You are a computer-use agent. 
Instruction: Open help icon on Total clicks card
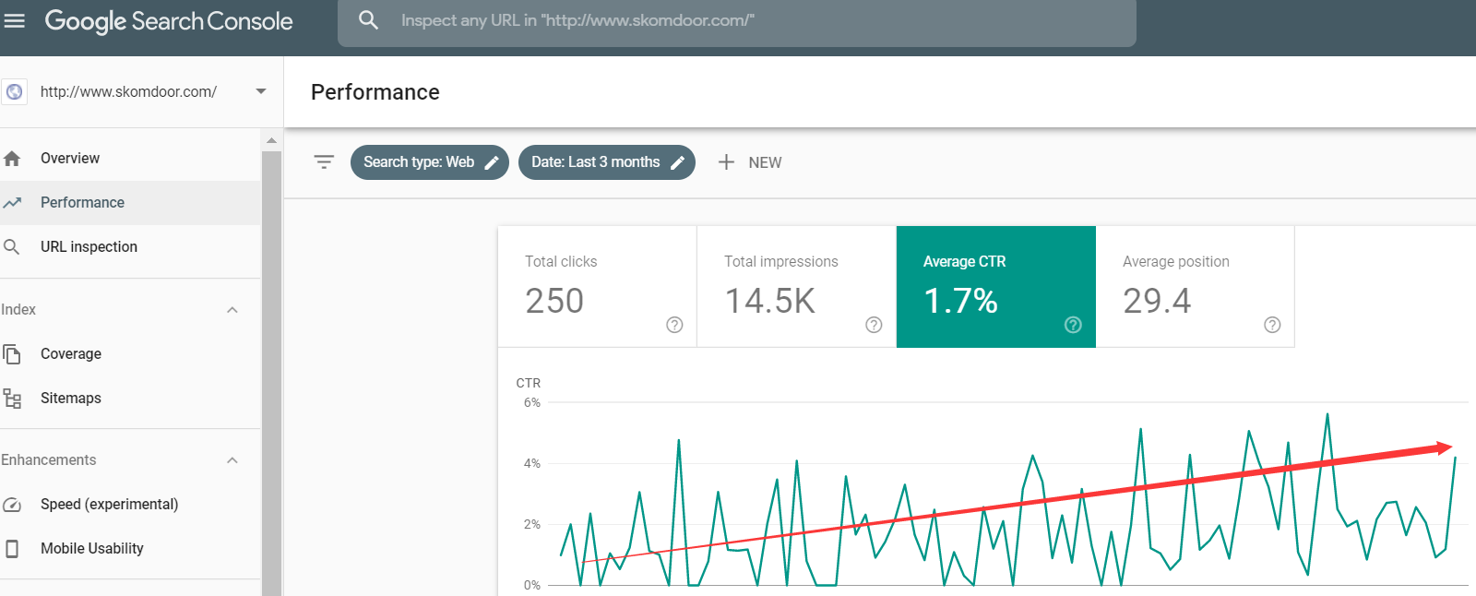coord(674,325)
